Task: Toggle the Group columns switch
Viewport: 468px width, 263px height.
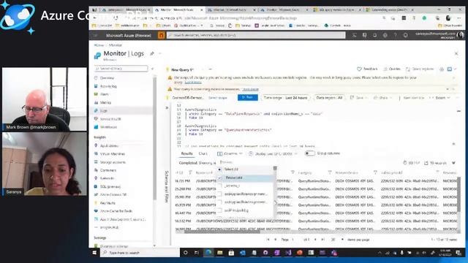Action: [x=309, y=153]
